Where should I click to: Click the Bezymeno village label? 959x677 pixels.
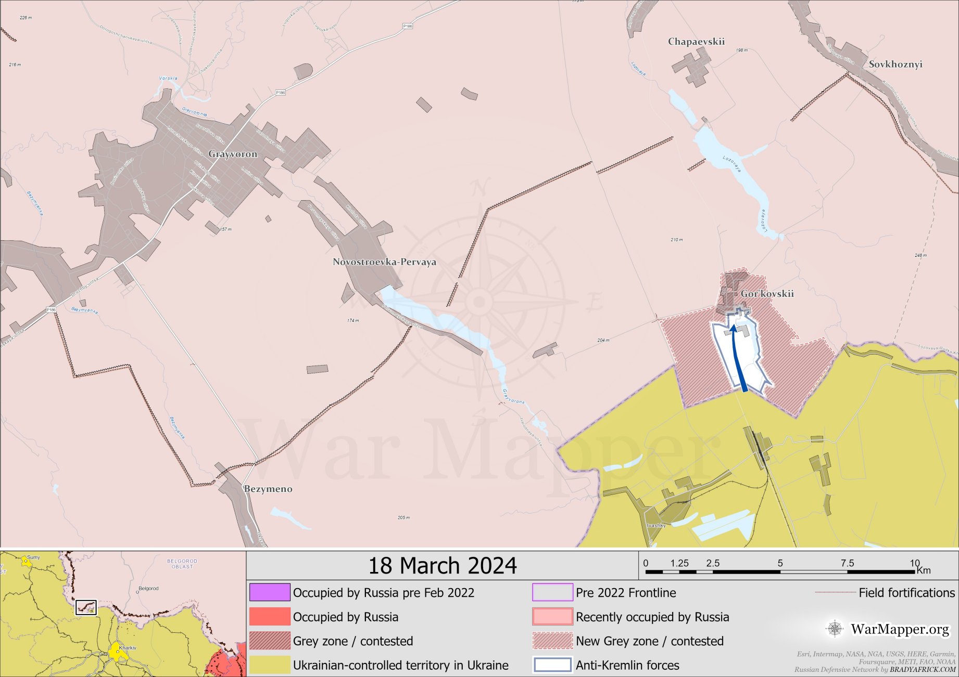click(268, 489)
